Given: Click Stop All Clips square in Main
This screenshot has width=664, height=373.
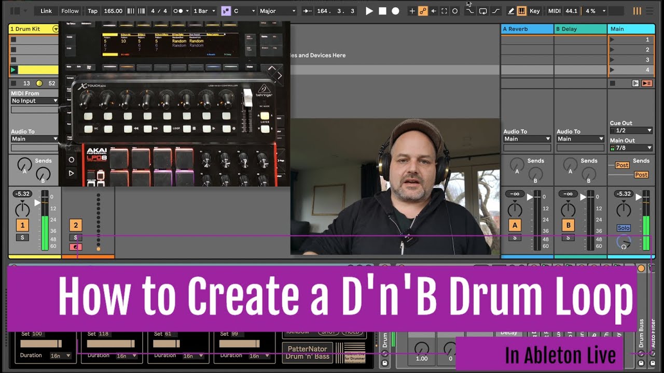Looking at the screenshot, I should 612,83.
